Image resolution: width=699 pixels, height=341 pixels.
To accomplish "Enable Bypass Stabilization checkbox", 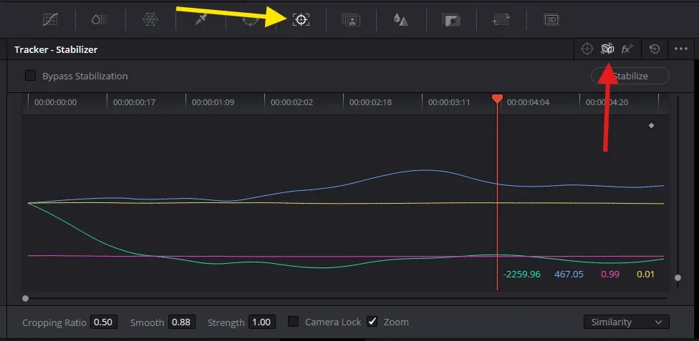I will pyautogui.click(x=30, y=76).
